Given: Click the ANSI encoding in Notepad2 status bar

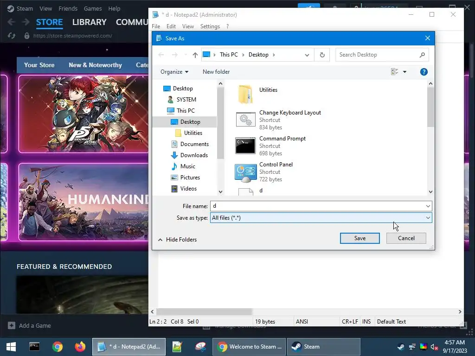Looking at the screenshot, I should 302,322.
